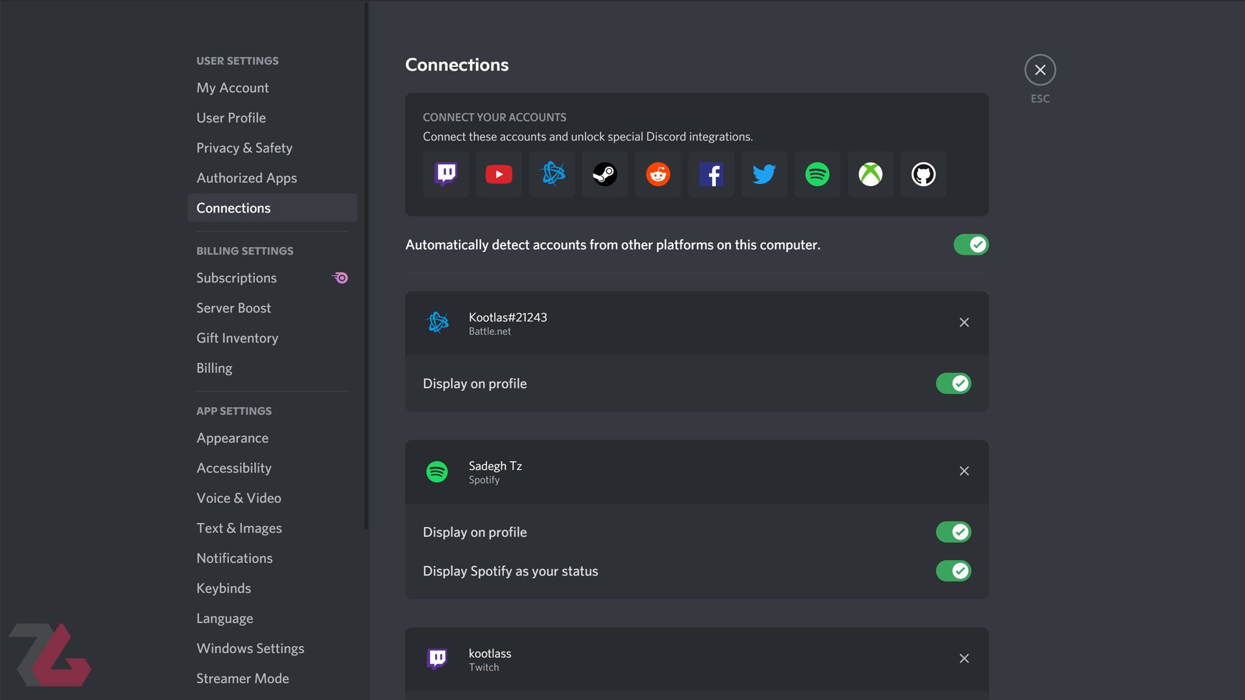Image resolution: width=1245 pixels, height=700 pixels.
Task: Connect a Twitch account icon
Action: click(x=445, y=174)
